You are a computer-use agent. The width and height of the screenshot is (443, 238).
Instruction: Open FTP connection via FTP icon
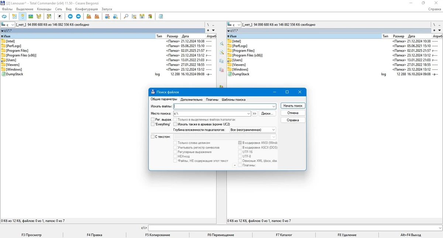107,17
